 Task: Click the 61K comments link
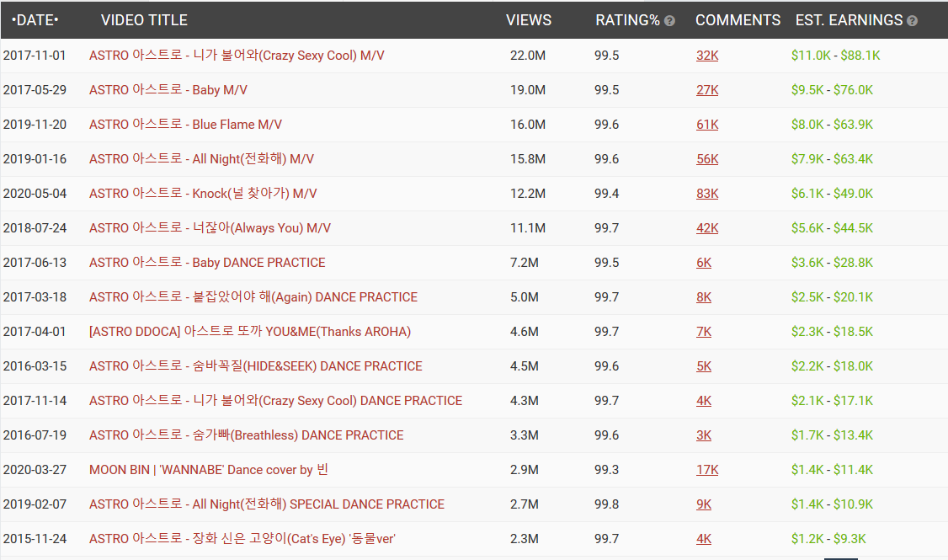click(x=707, y=124)
